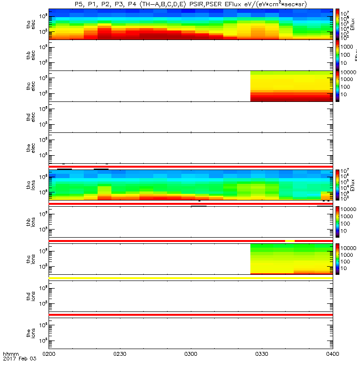Click the 0200 time axis label
Image resolution: width=357 pixels, height=381 pixels.
coord(49,354)
